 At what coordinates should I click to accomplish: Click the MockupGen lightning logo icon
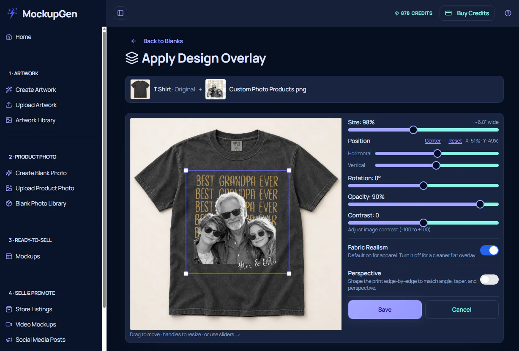click(x=12, y=13)
